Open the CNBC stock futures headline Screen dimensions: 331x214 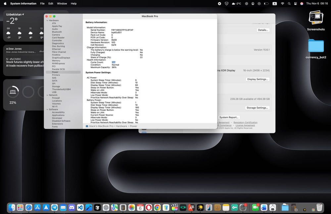(25, 64)
